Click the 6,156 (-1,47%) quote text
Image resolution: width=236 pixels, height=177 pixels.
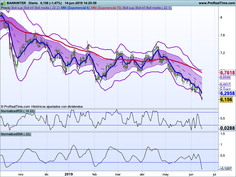pyautogui.click(x=51, y=3)
